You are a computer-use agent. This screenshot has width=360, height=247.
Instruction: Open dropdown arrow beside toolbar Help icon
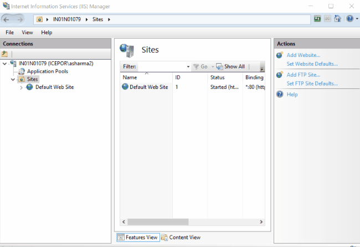tap(357, 19)
